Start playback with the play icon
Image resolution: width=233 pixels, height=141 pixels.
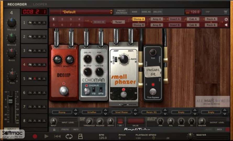46,136
